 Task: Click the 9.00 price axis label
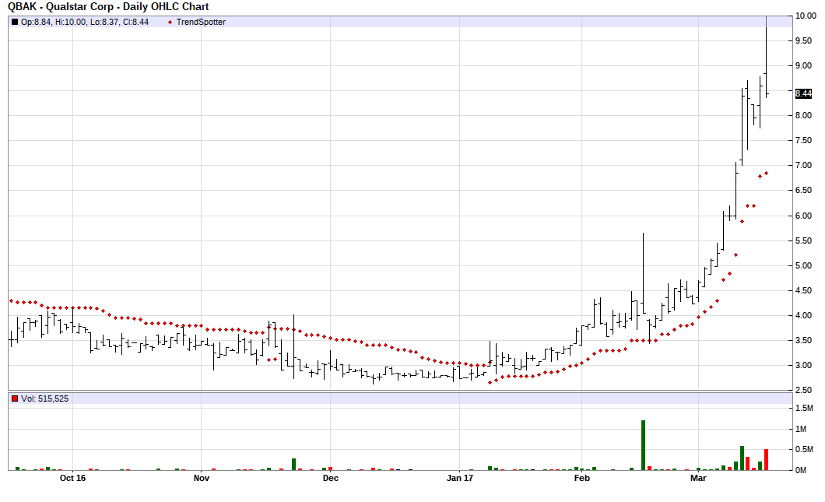803,66
